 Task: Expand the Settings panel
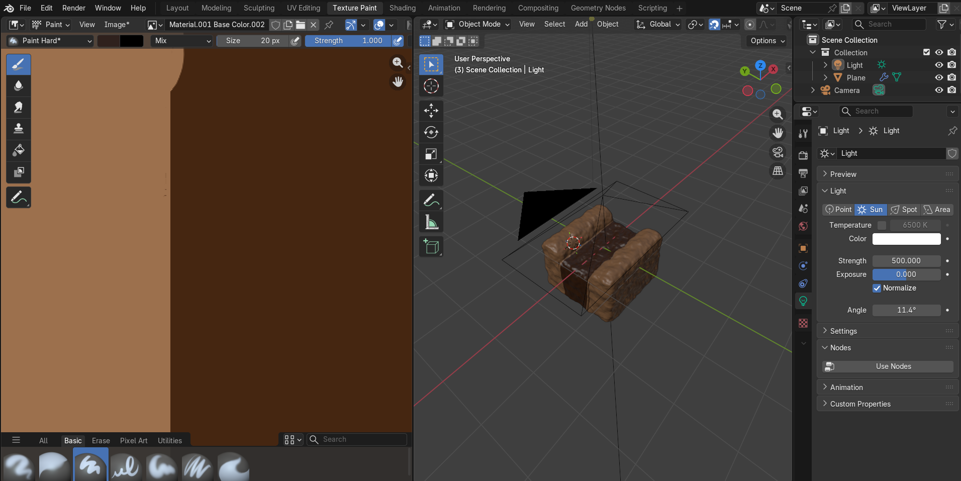pos(843,331)
